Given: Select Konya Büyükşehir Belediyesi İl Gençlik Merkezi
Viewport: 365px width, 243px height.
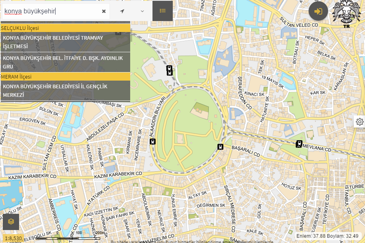Looking at the screenshot, I should pos(65,91).
